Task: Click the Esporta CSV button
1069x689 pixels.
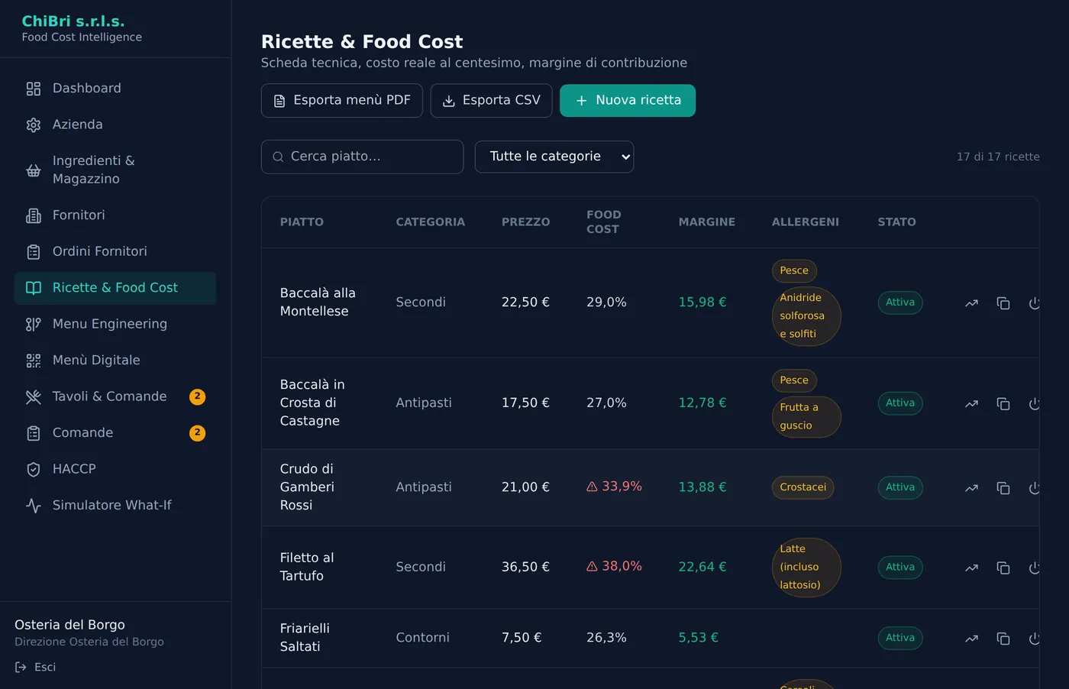Action: [491, 101]
